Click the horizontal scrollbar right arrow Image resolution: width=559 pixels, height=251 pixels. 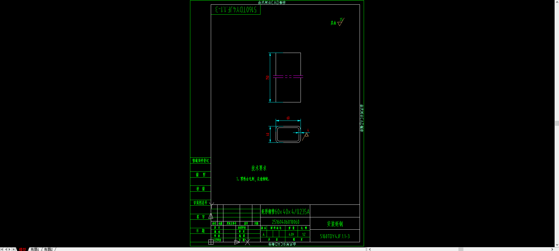552,249
